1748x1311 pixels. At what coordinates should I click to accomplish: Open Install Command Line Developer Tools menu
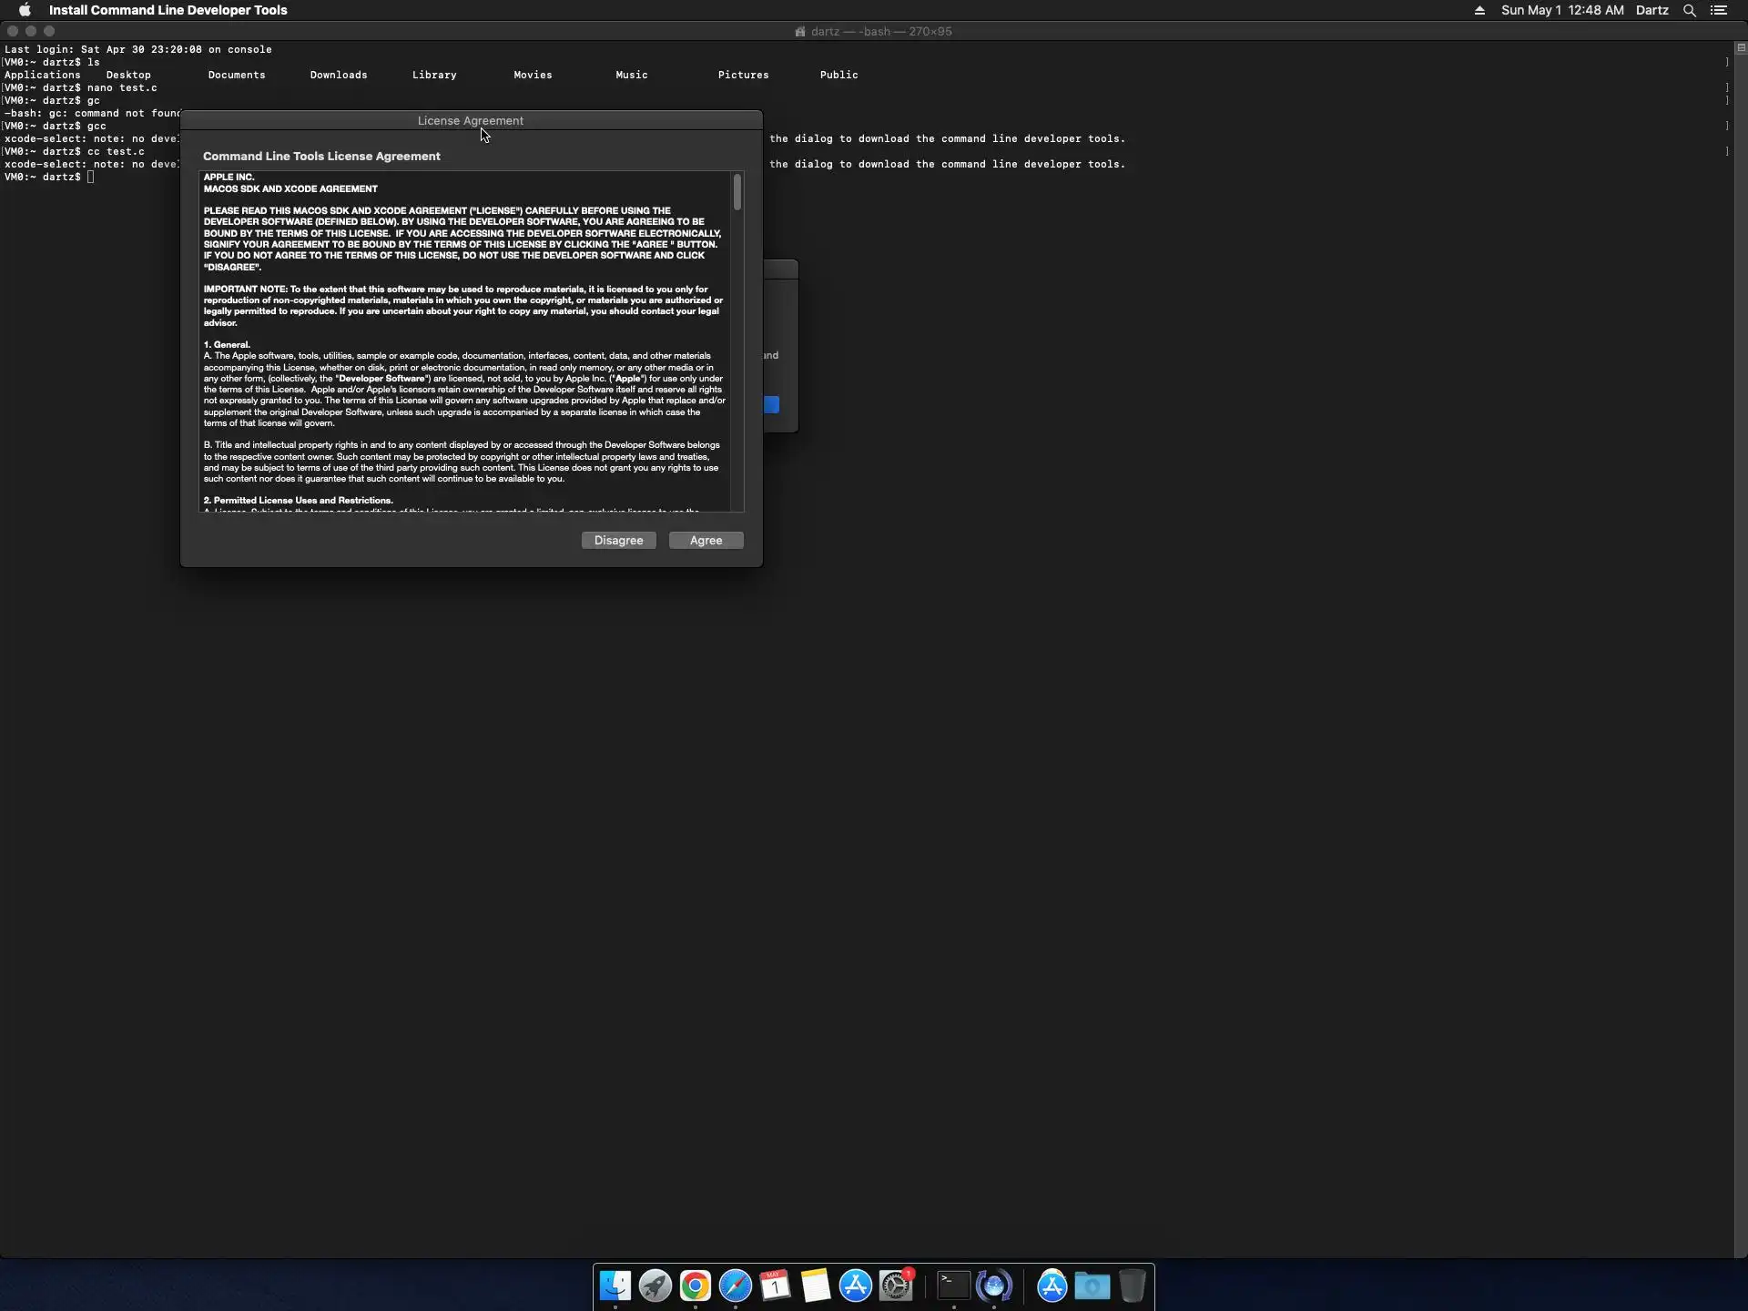pos(168,10)
